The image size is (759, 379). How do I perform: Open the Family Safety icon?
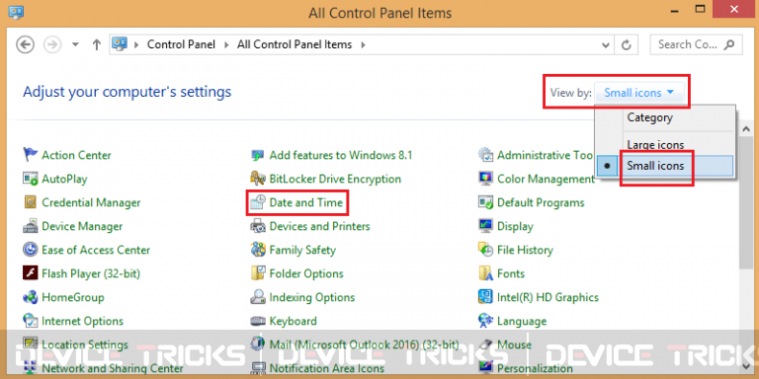258,250
